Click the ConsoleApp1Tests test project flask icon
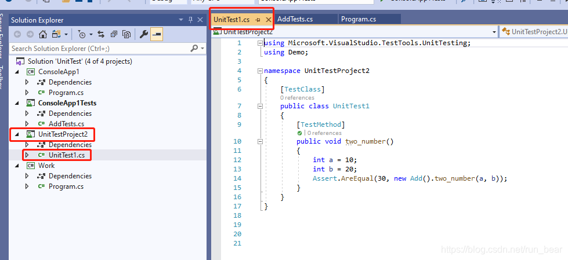This screenshot has width=568, height=260. (31, 103)
